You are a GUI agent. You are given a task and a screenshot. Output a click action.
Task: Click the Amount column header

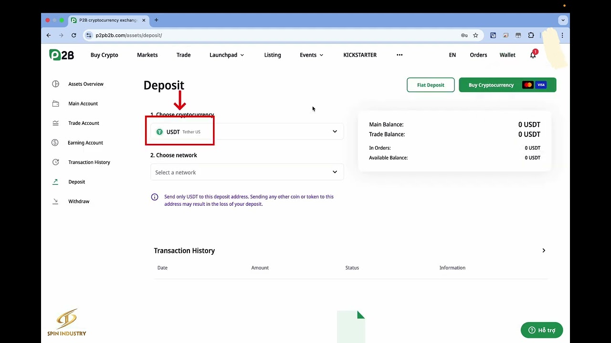coord(260,268)
